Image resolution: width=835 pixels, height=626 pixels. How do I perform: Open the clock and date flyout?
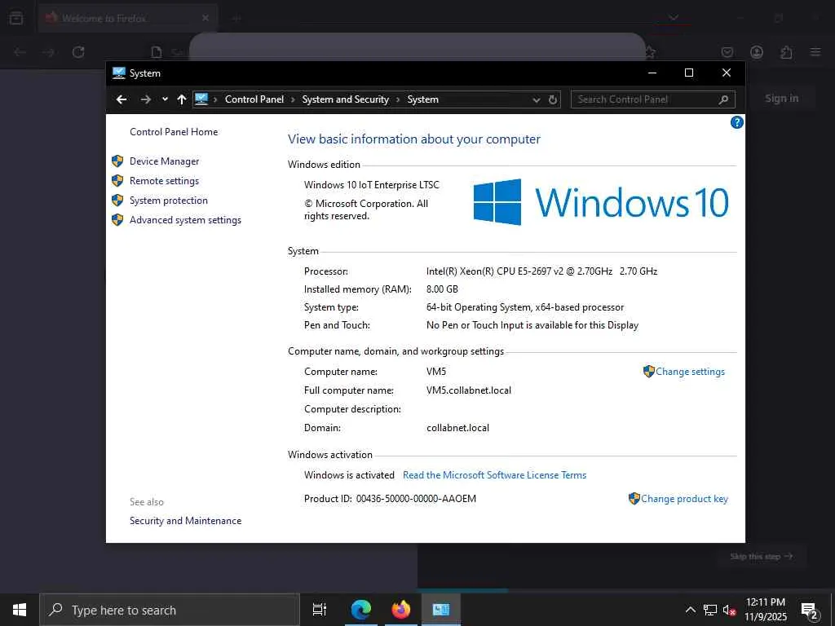tap(766, 610)
